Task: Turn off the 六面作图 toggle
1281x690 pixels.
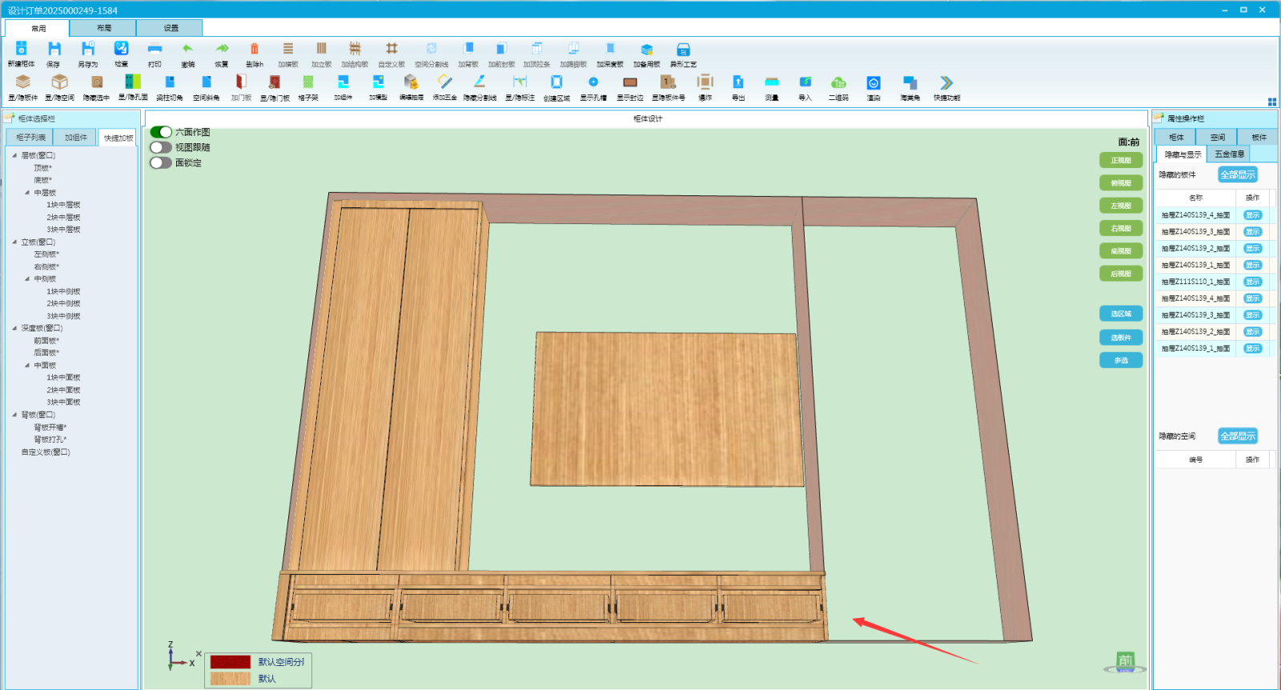Action: pos(161,132)
